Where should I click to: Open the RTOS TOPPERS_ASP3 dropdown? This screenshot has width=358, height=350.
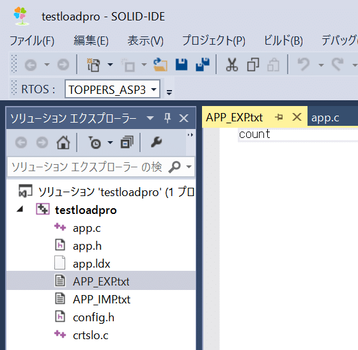[x=113, y=89]
